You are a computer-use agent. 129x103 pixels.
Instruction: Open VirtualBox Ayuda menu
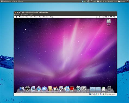coord(31,15)
